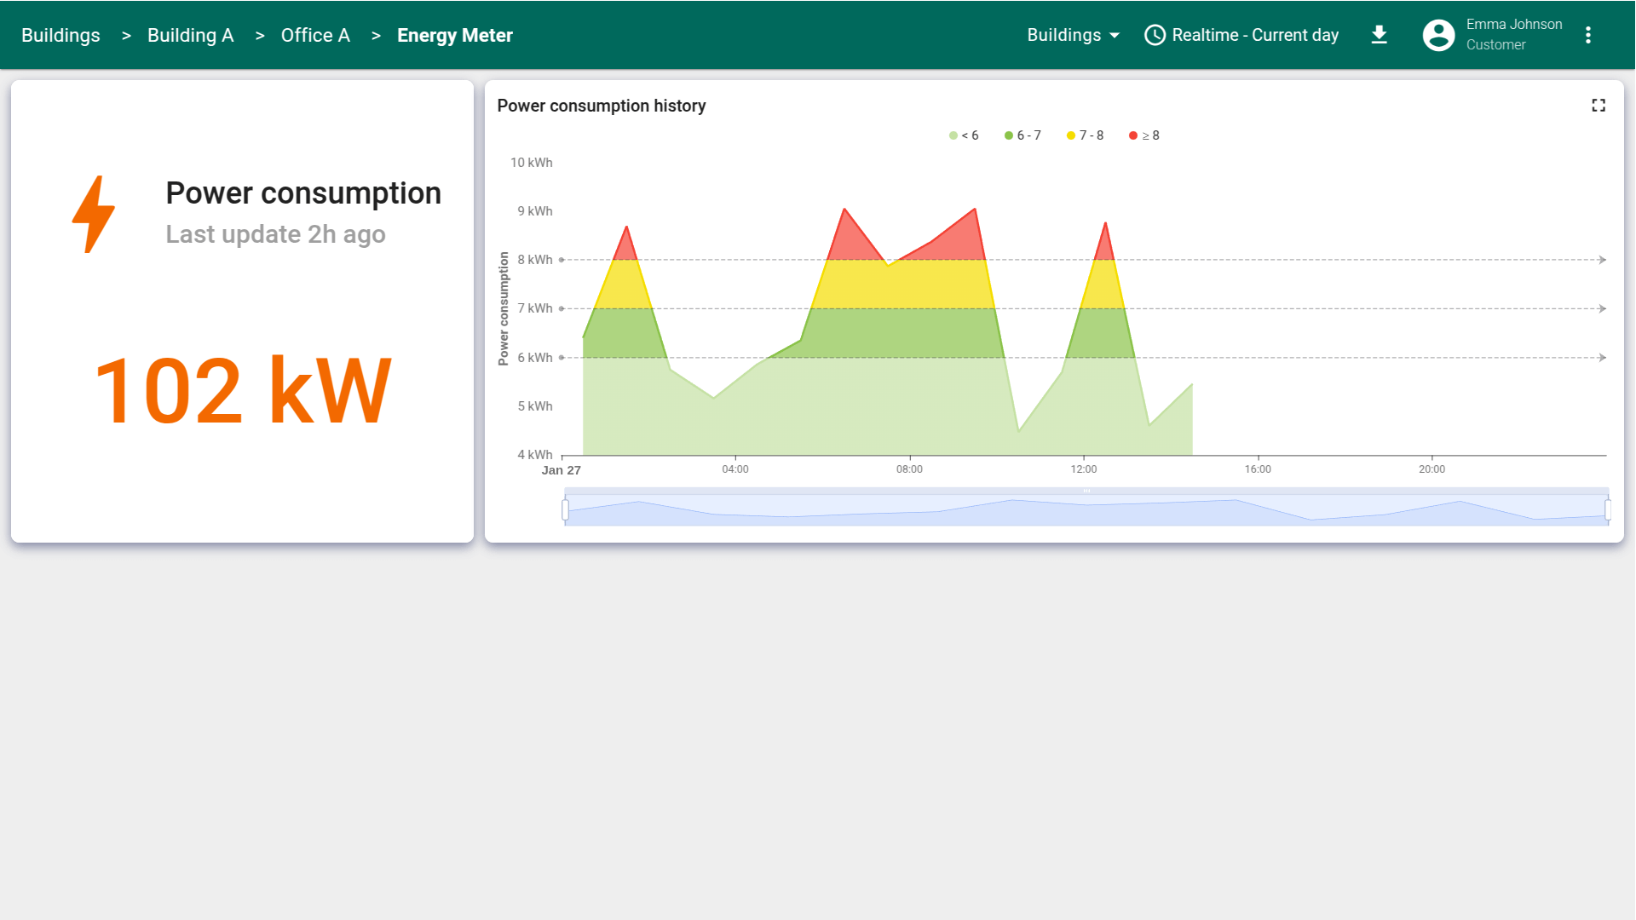Open the three-dot user menu
The image size is (1636, 920).
(x=1588, y=35)
